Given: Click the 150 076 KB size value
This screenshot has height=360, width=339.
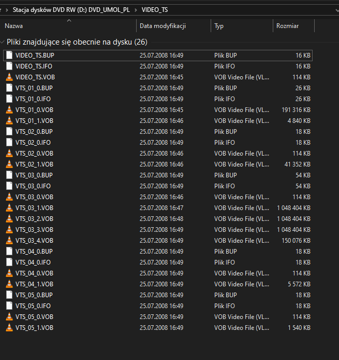Looking at the screenshot, I should pyautogui.click(x=296, y=240).
